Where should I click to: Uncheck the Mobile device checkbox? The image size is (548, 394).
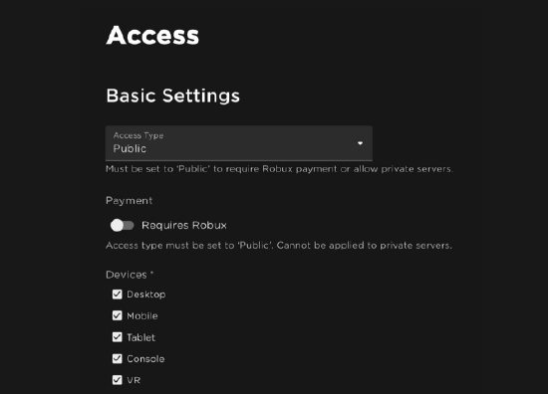118,315
